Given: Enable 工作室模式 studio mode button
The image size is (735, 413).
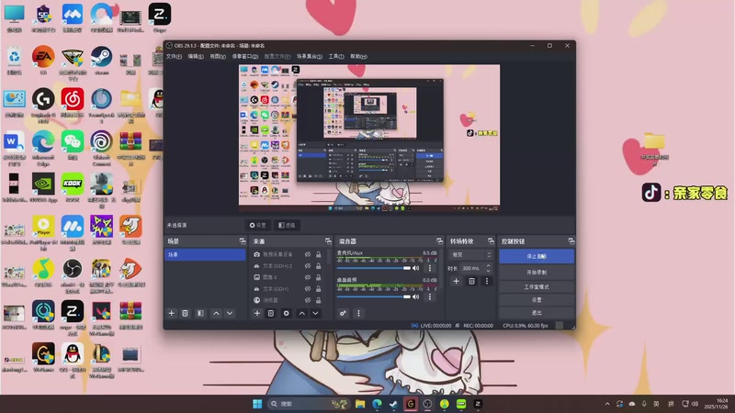Looking at the screenshot, I should pyautogui.click(x=537, y=286).
